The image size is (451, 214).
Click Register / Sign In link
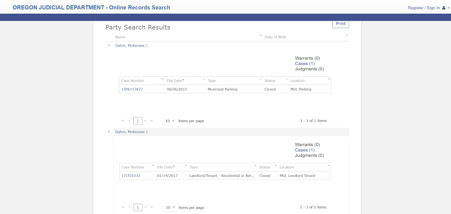(x=424, y=8)
